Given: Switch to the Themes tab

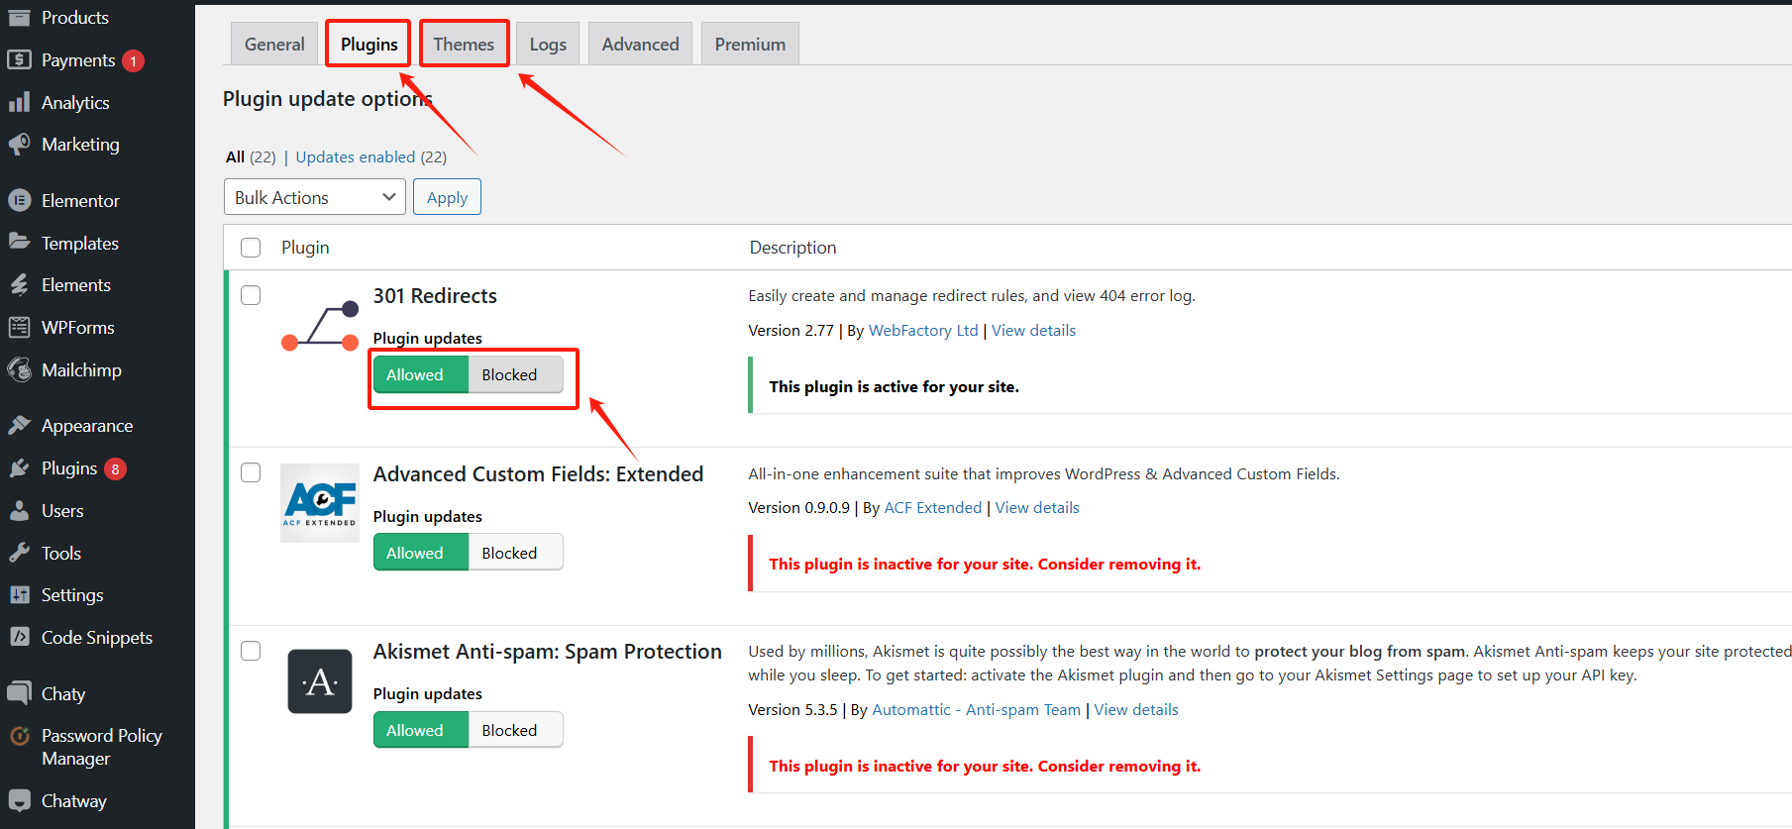Looking at the screenshot, I should pos(464,45).
